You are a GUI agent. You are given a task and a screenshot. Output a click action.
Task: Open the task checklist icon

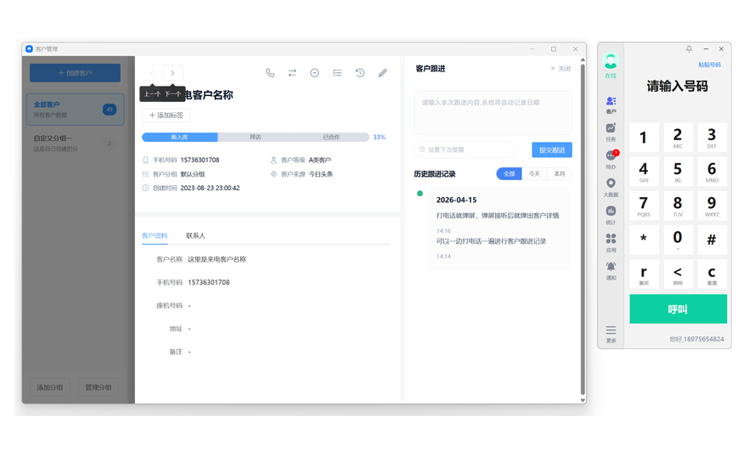[x=337, y=73]
